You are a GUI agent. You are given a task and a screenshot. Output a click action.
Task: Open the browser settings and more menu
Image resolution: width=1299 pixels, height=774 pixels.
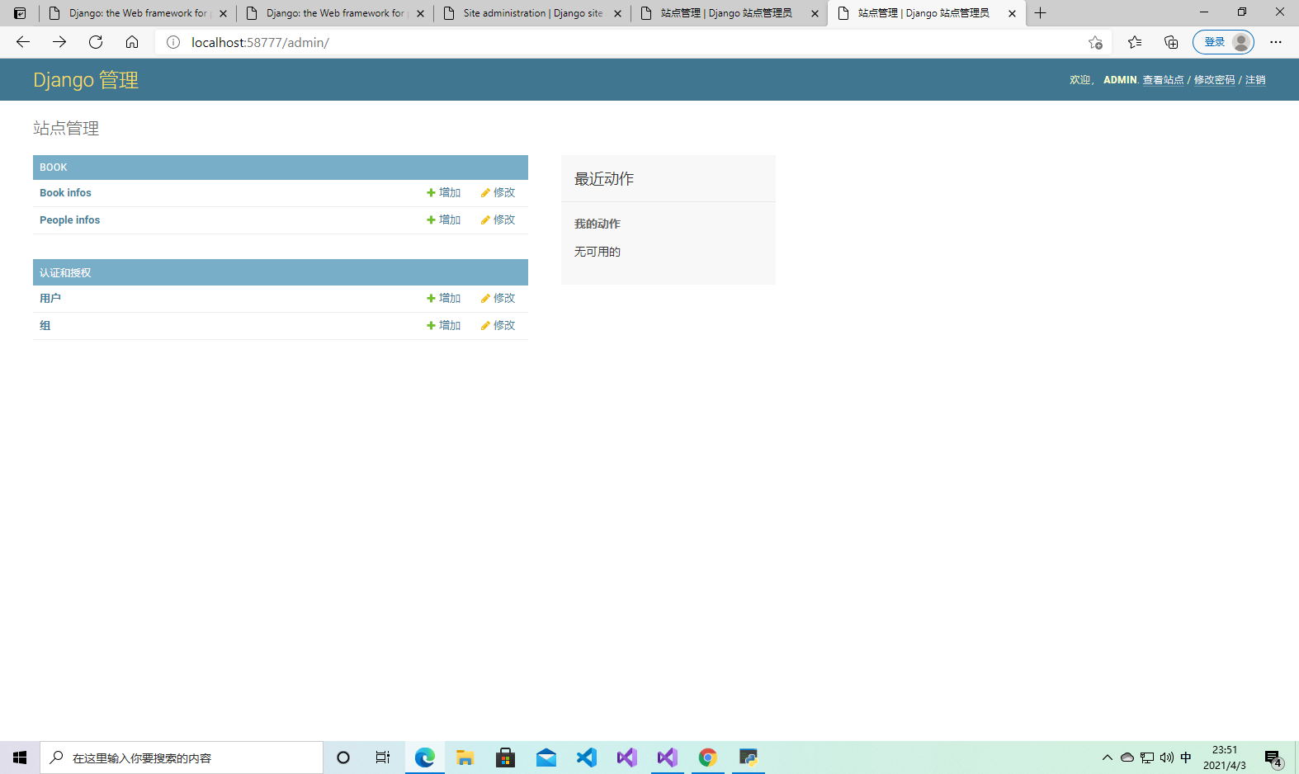(1276, 42)
